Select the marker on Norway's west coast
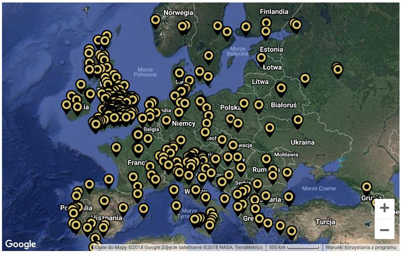The width and height of the screenshot is (401, 253). pos(156,21)
